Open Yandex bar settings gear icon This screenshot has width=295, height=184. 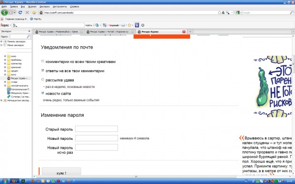[143, 25]
